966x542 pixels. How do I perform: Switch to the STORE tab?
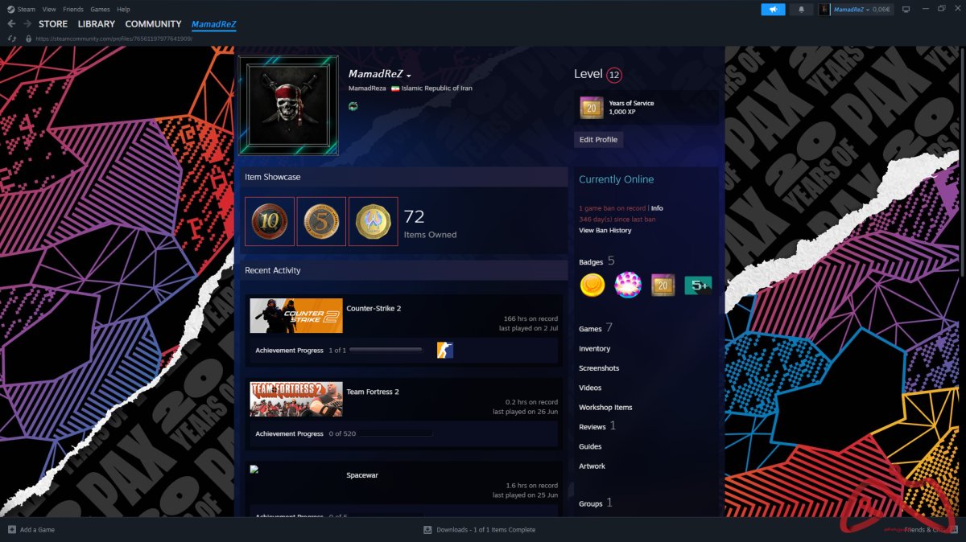tap(53, 24)
